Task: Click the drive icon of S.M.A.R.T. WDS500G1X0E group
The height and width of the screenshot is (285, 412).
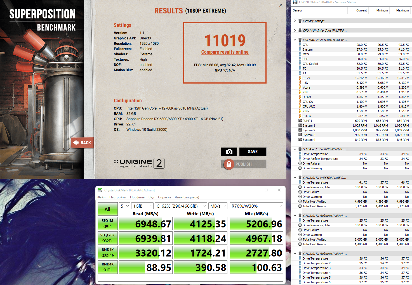Action: point(300,178)
